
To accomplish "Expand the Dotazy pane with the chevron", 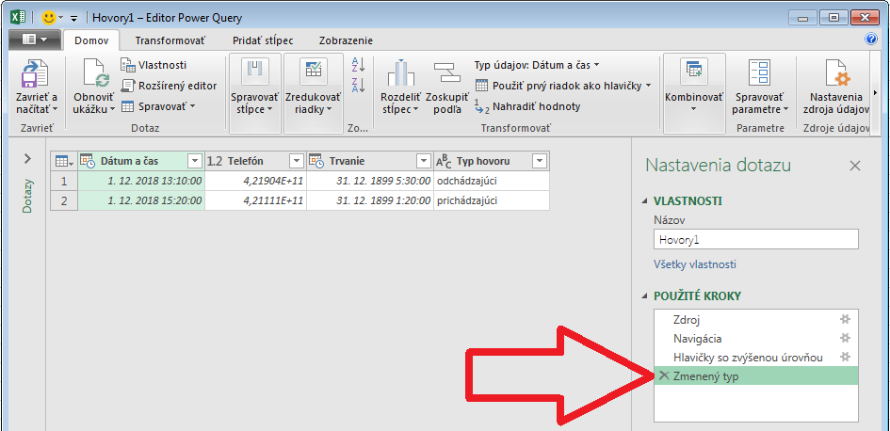I will 27,159.
